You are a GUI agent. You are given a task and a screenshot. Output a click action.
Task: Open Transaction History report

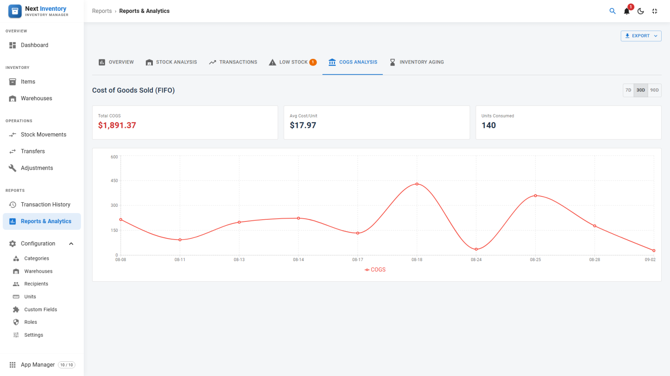[x=42, y=205]
